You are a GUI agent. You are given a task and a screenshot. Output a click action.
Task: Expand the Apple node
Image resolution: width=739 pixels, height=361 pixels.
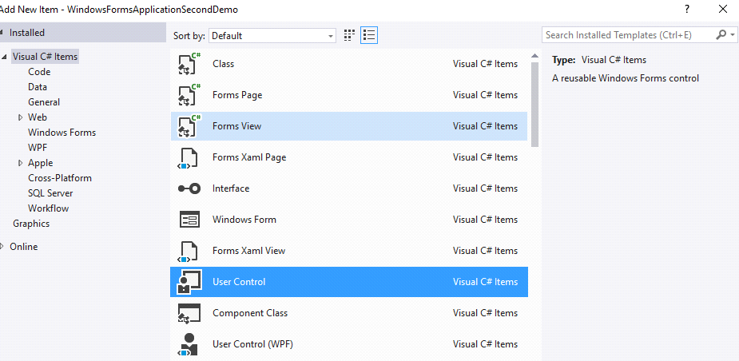coord(20,163)
